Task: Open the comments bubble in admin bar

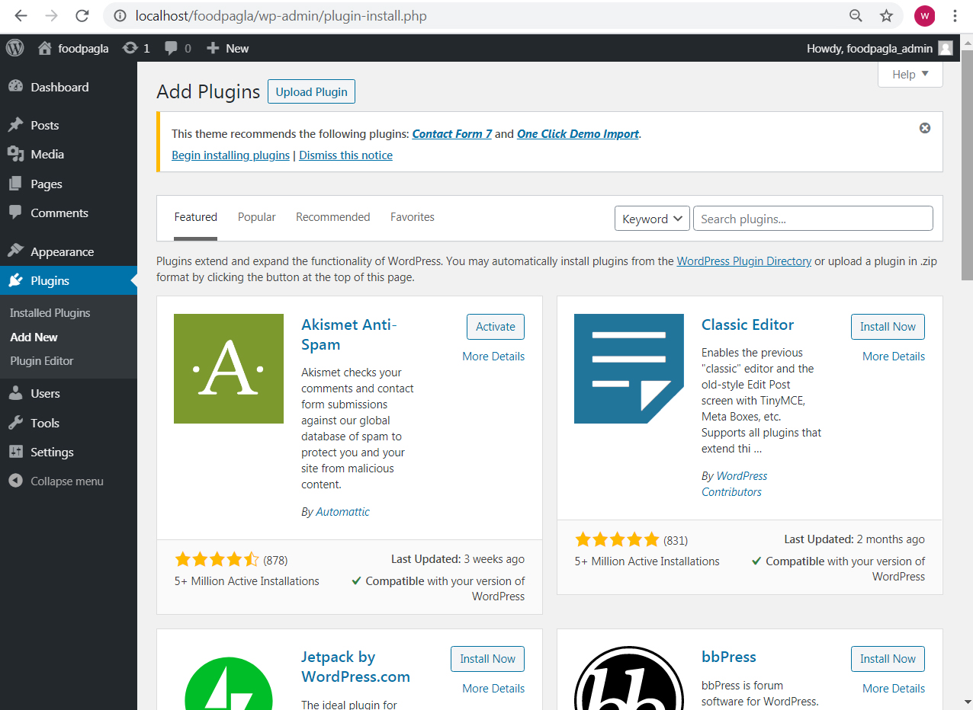Action: pyautogui.click(x=178, y=48)
